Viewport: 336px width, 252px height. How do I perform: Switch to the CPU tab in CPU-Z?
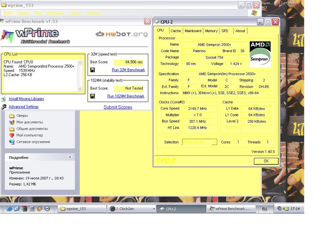click(x=160, y=31)
